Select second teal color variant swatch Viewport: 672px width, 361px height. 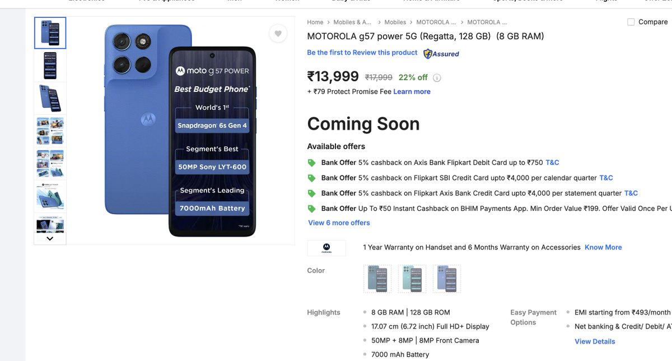click(x=412, y=279)
